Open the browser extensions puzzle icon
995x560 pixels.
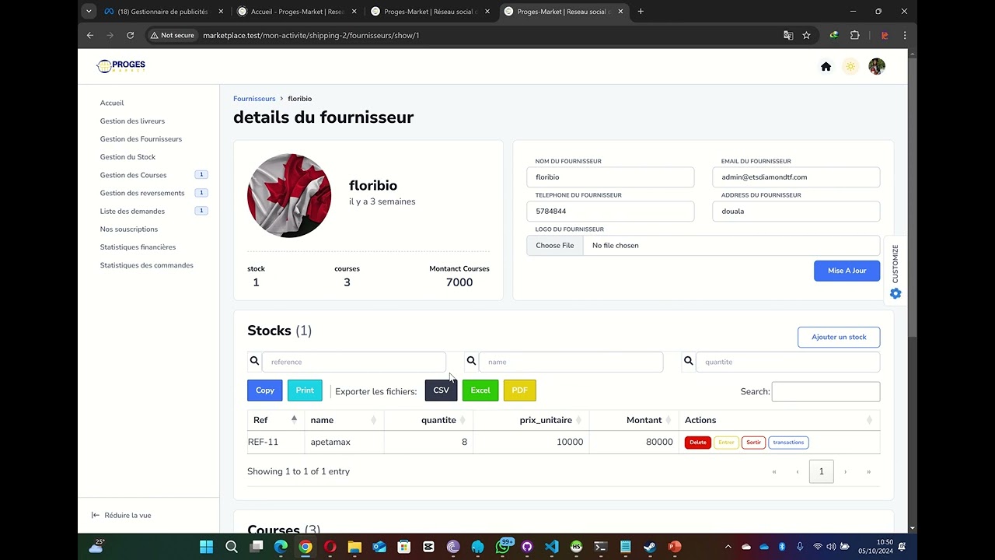(855, 35)
